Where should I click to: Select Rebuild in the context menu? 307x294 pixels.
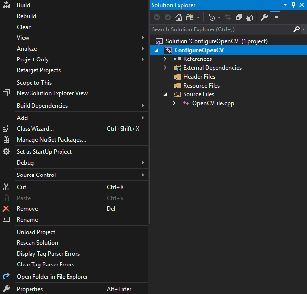pyautogui.click(x=27, y=16)
